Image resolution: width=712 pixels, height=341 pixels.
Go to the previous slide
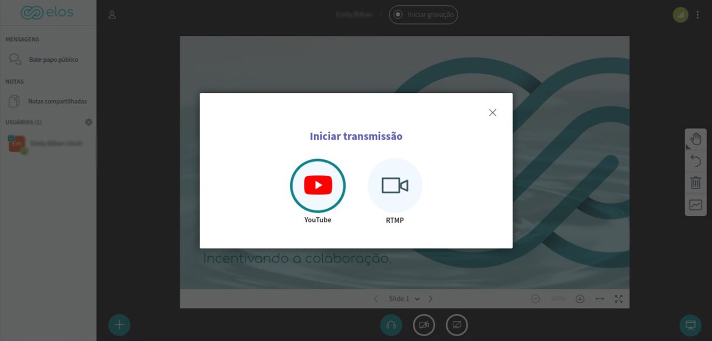tap(376, 299)
